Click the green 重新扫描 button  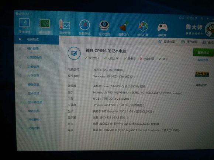(203, 52)
